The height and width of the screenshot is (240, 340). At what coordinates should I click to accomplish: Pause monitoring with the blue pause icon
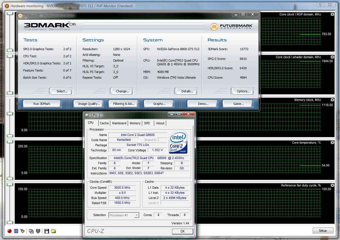coord(16,231)
